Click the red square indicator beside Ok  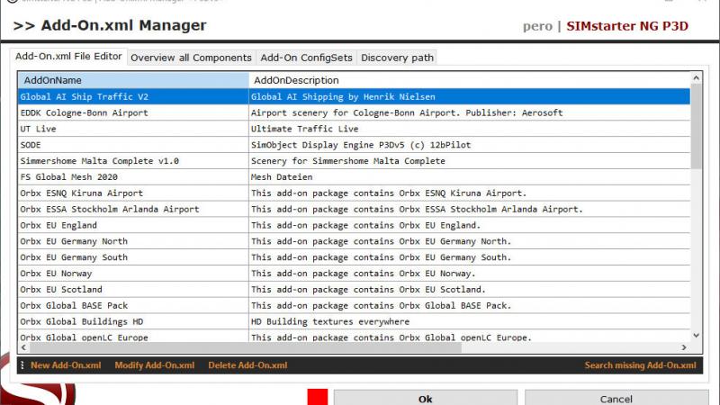coord(318,397)
